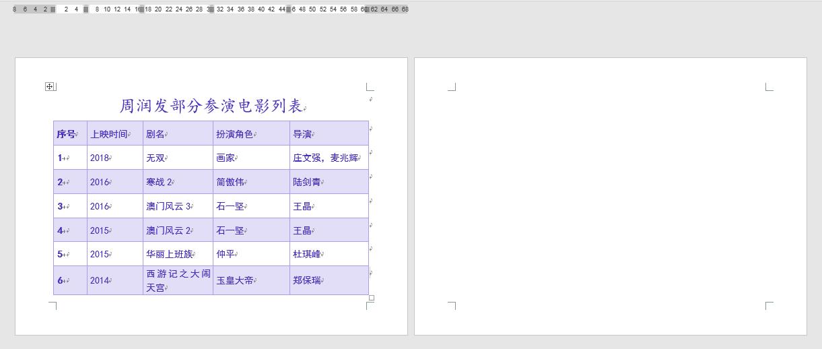
Task: Click the 杜琪峰 cell
Action: click(329, 254)
